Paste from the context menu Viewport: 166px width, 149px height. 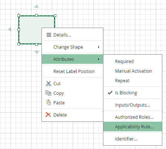coord(72,103)
